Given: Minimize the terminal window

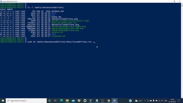Looking at the screenshot, I should [169, 1].
